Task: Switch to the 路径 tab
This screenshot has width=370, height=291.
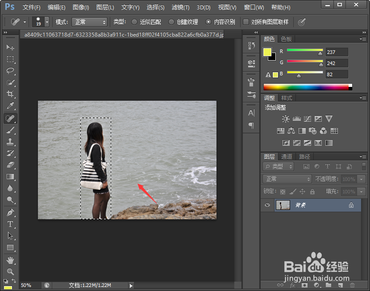Action: pos(304,156)
